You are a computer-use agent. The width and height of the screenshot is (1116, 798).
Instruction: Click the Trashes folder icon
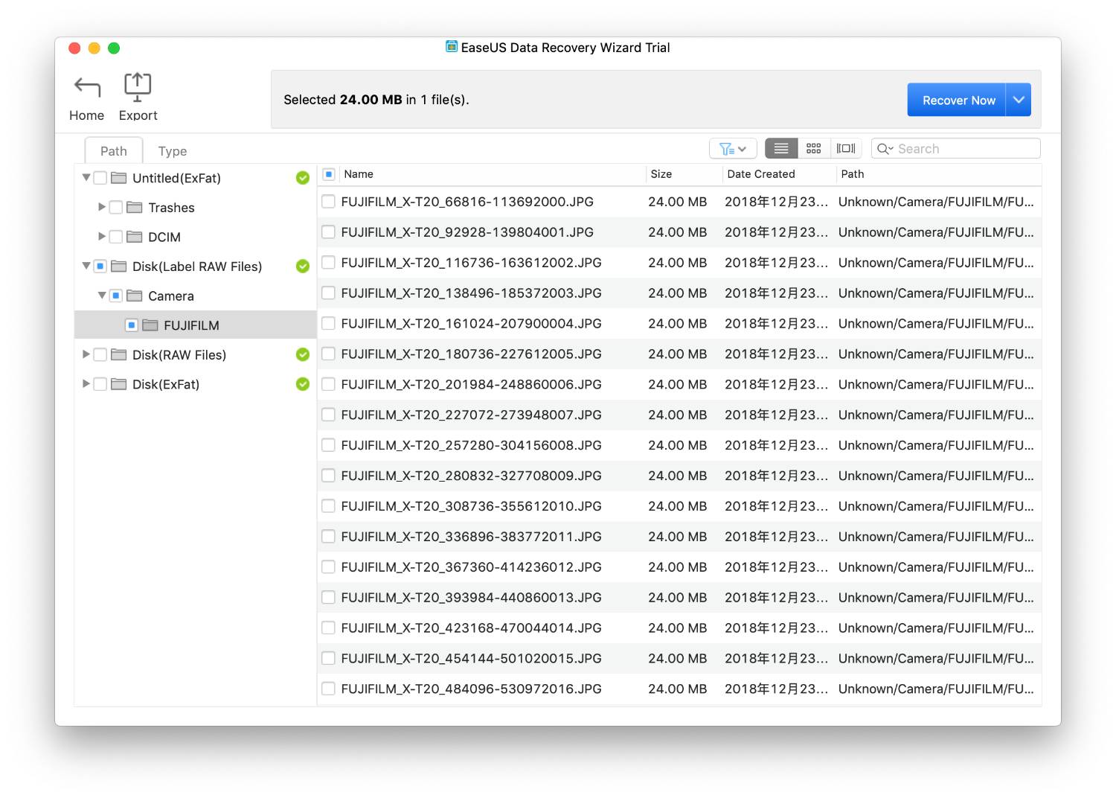coord(135,207)
